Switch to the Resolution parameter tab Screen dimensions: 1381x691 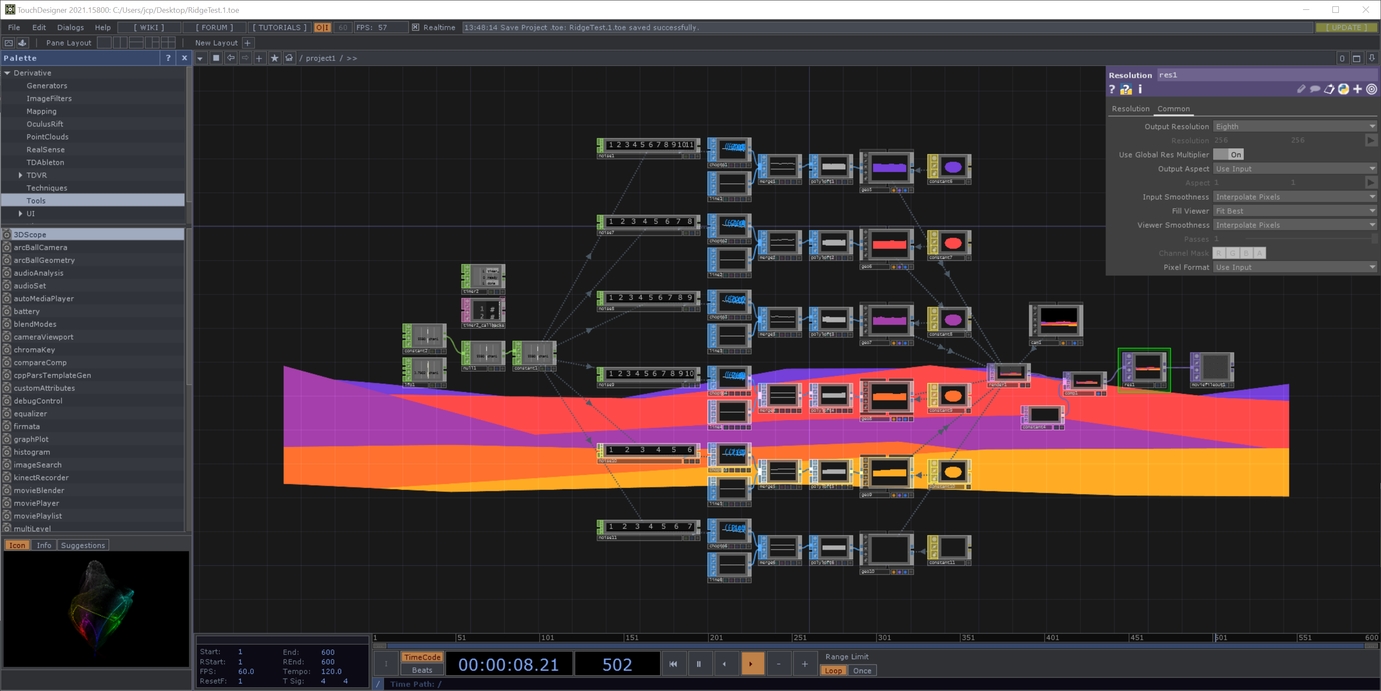click(x=1130, y=109)
